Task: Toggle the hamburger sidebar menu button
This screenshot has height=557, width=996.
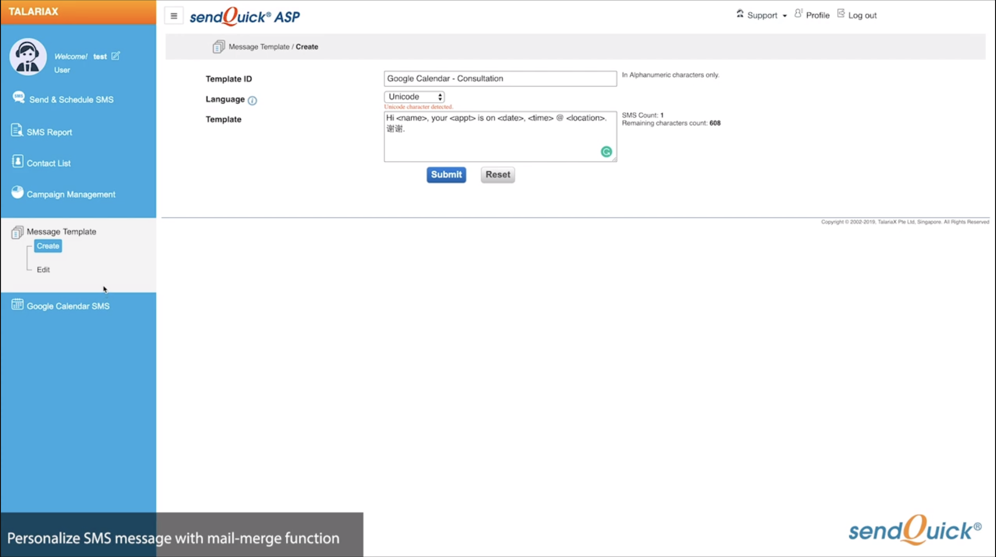Action: coord(174,16)
